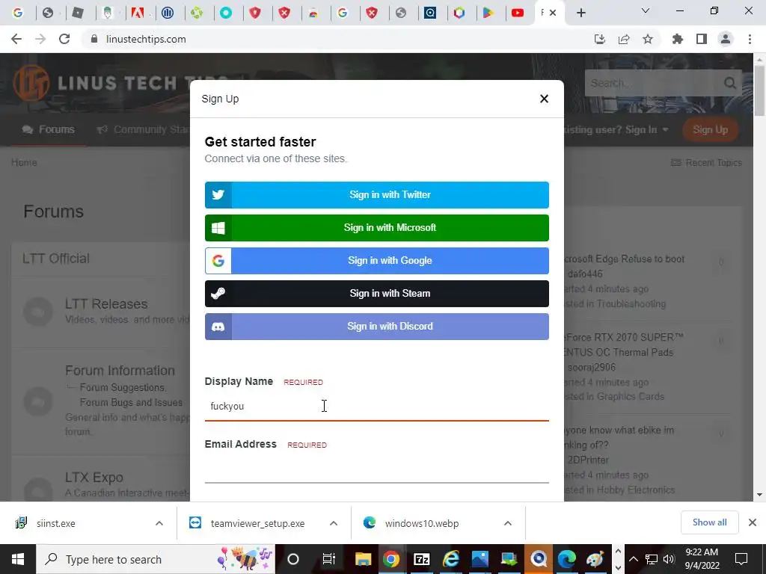Sign in with Microsoft
This screenshot has height=574, width=766.
[377, 227]
